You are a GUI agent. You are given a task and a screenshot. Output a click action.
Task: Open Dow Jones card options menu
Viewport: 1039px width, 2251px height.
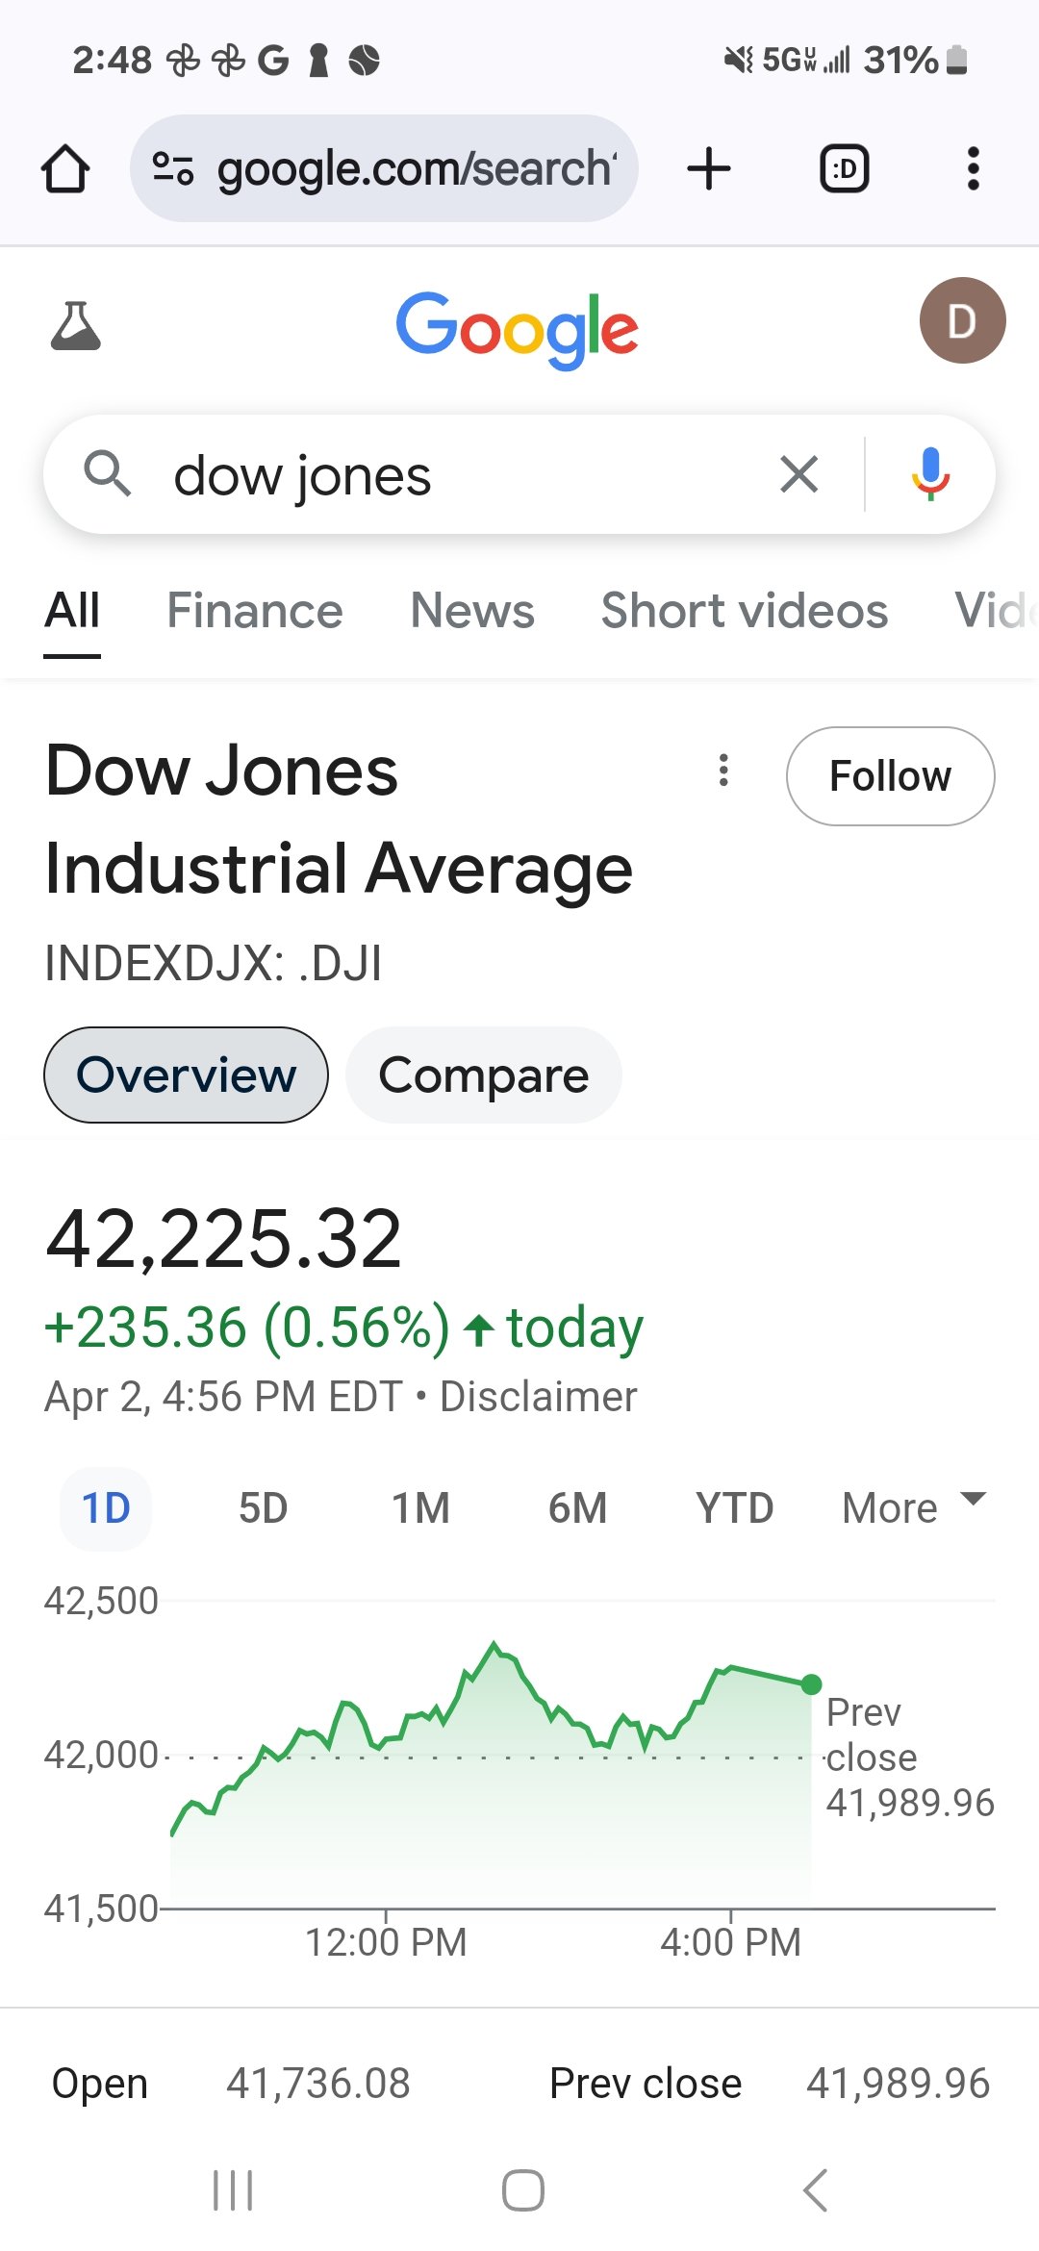tap(723, 771)
